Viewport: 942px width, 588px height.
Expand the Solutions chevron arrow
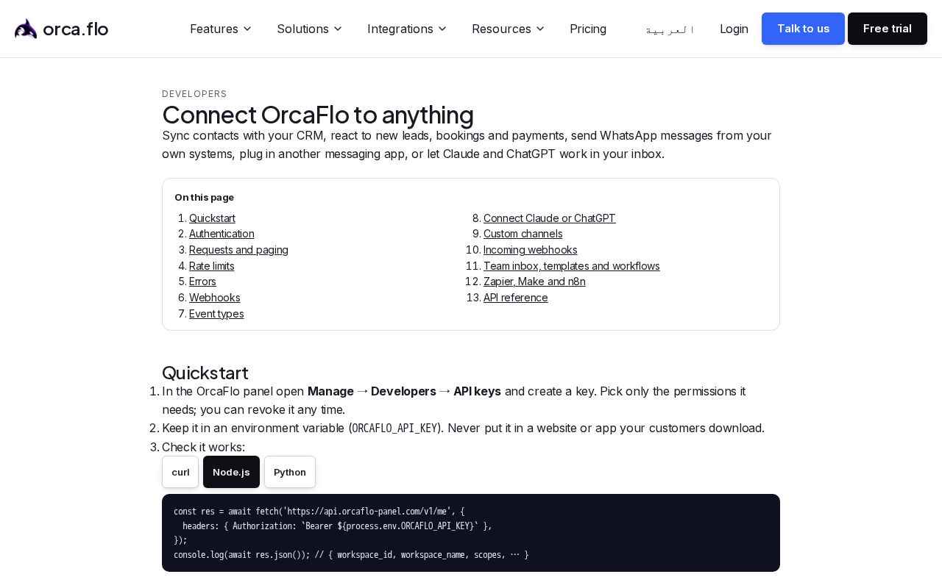(338, 29)
